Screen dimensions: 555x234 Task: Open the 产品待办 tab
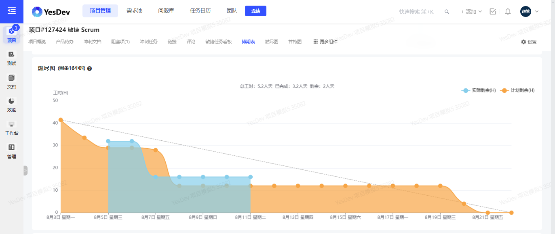tap(65, 42)
